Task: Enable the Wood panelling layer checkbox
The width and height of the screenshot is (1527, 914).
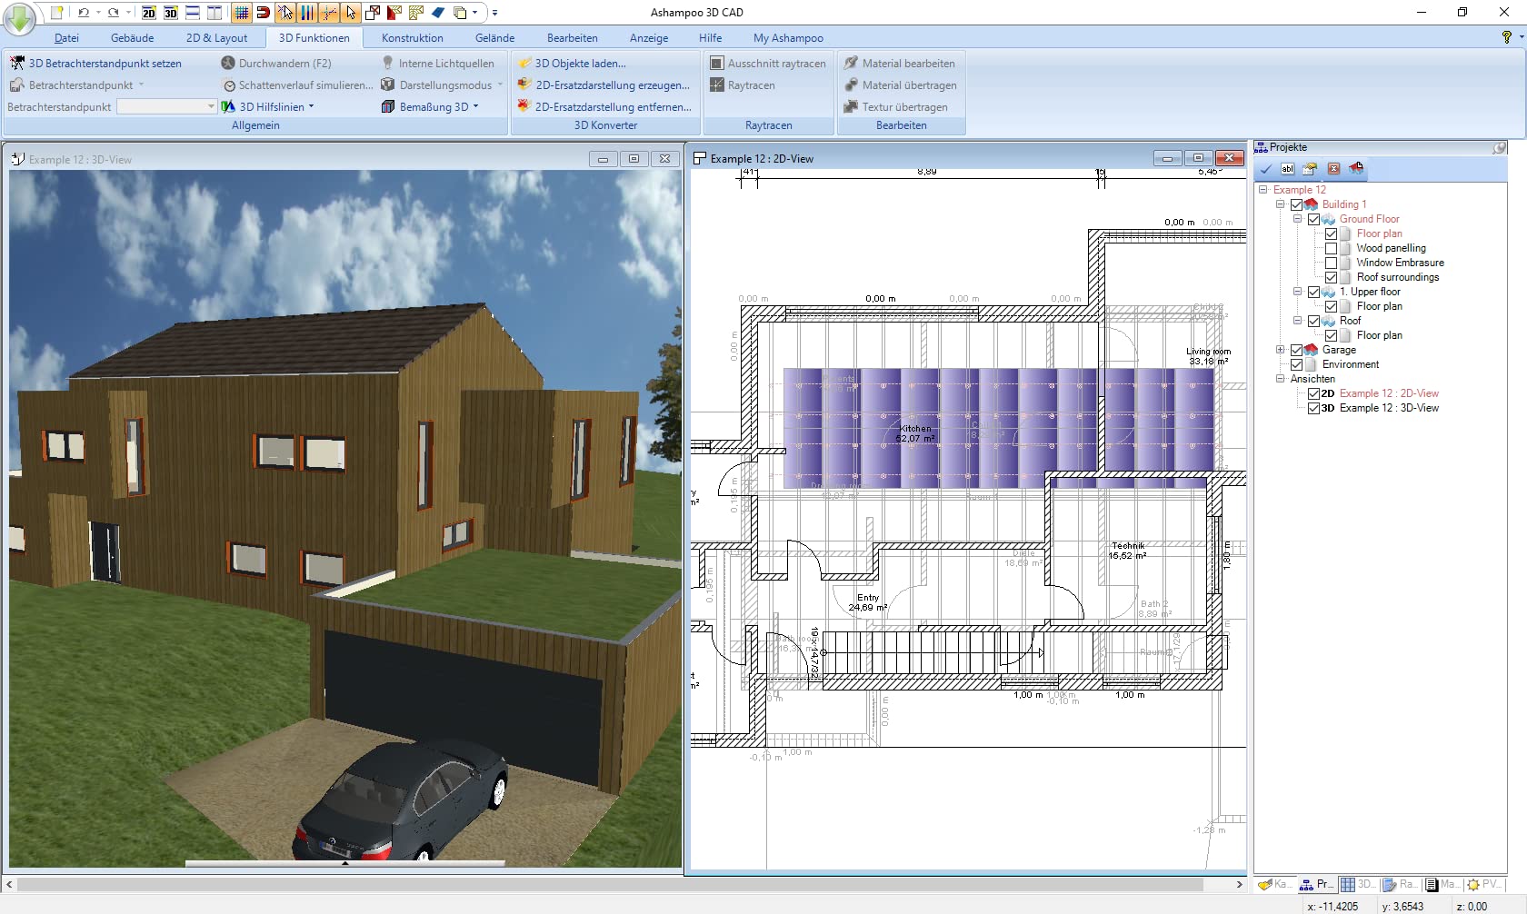Action: pos(1331,248)
